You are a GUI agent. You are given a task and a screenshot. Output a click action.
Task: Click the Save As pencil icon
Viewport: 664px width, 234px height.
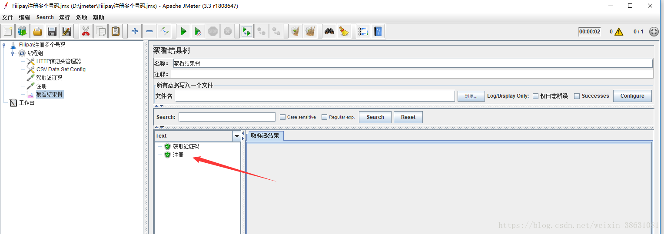coord(66,31)
